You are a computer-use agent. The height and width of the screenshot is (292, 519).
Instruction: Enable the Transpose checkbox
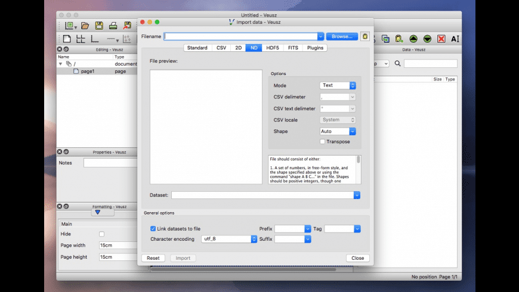[x=322, y=142]
